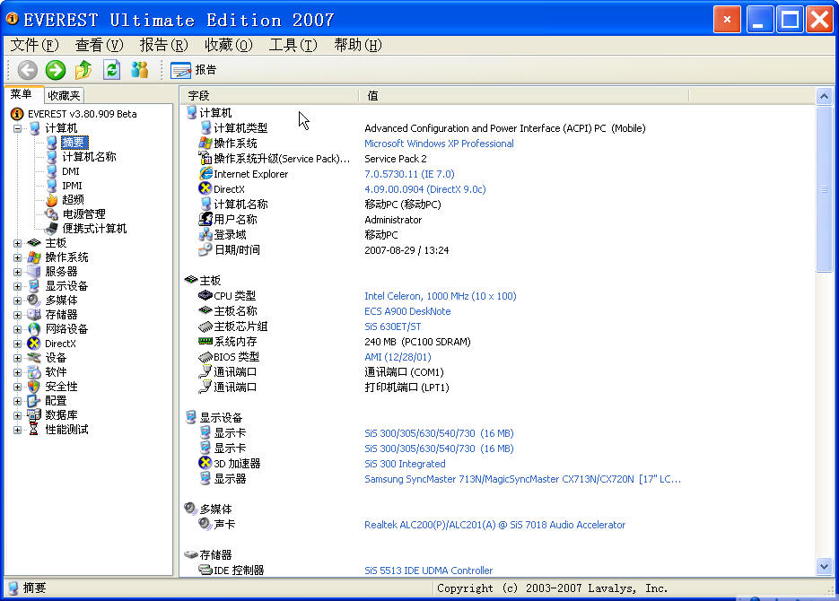Click the 数据库 tree icon

click(x=34, y=415)
